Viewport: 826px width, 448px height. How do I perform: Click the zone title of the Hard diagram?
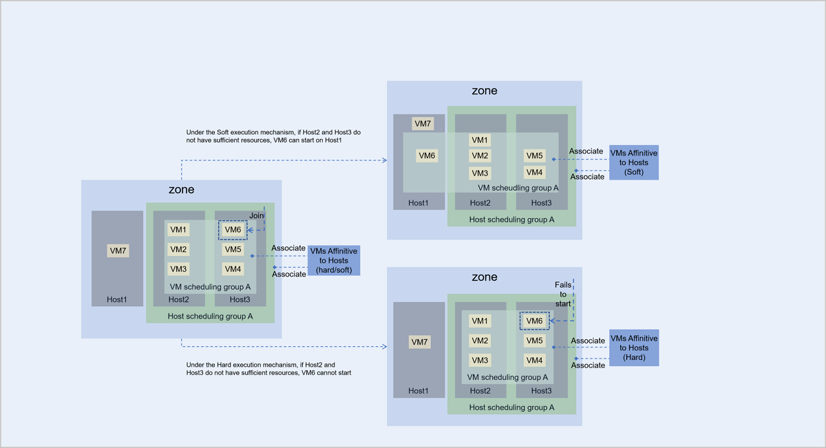484,277
